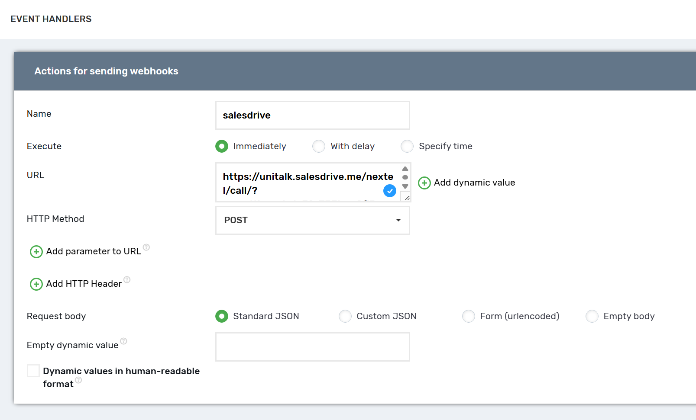Screen dimensions: 696x420
Task: Open help tooltip next to Add HTTP Header
Action: [x=127, y=280]
